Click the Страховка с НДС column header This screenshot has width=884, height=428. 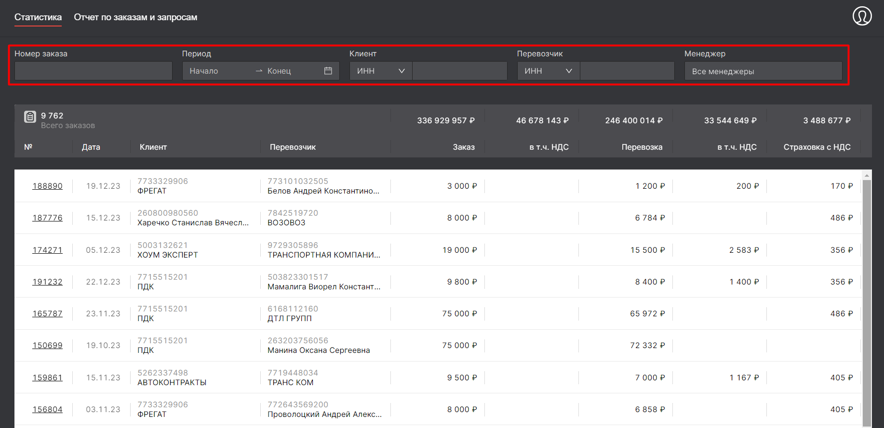(x=817, y=147)
